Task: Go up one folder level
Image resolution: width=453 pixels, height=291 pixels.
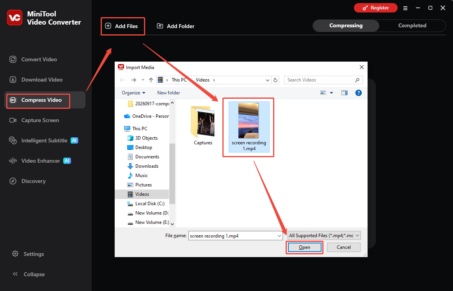Action: point(151,80)
